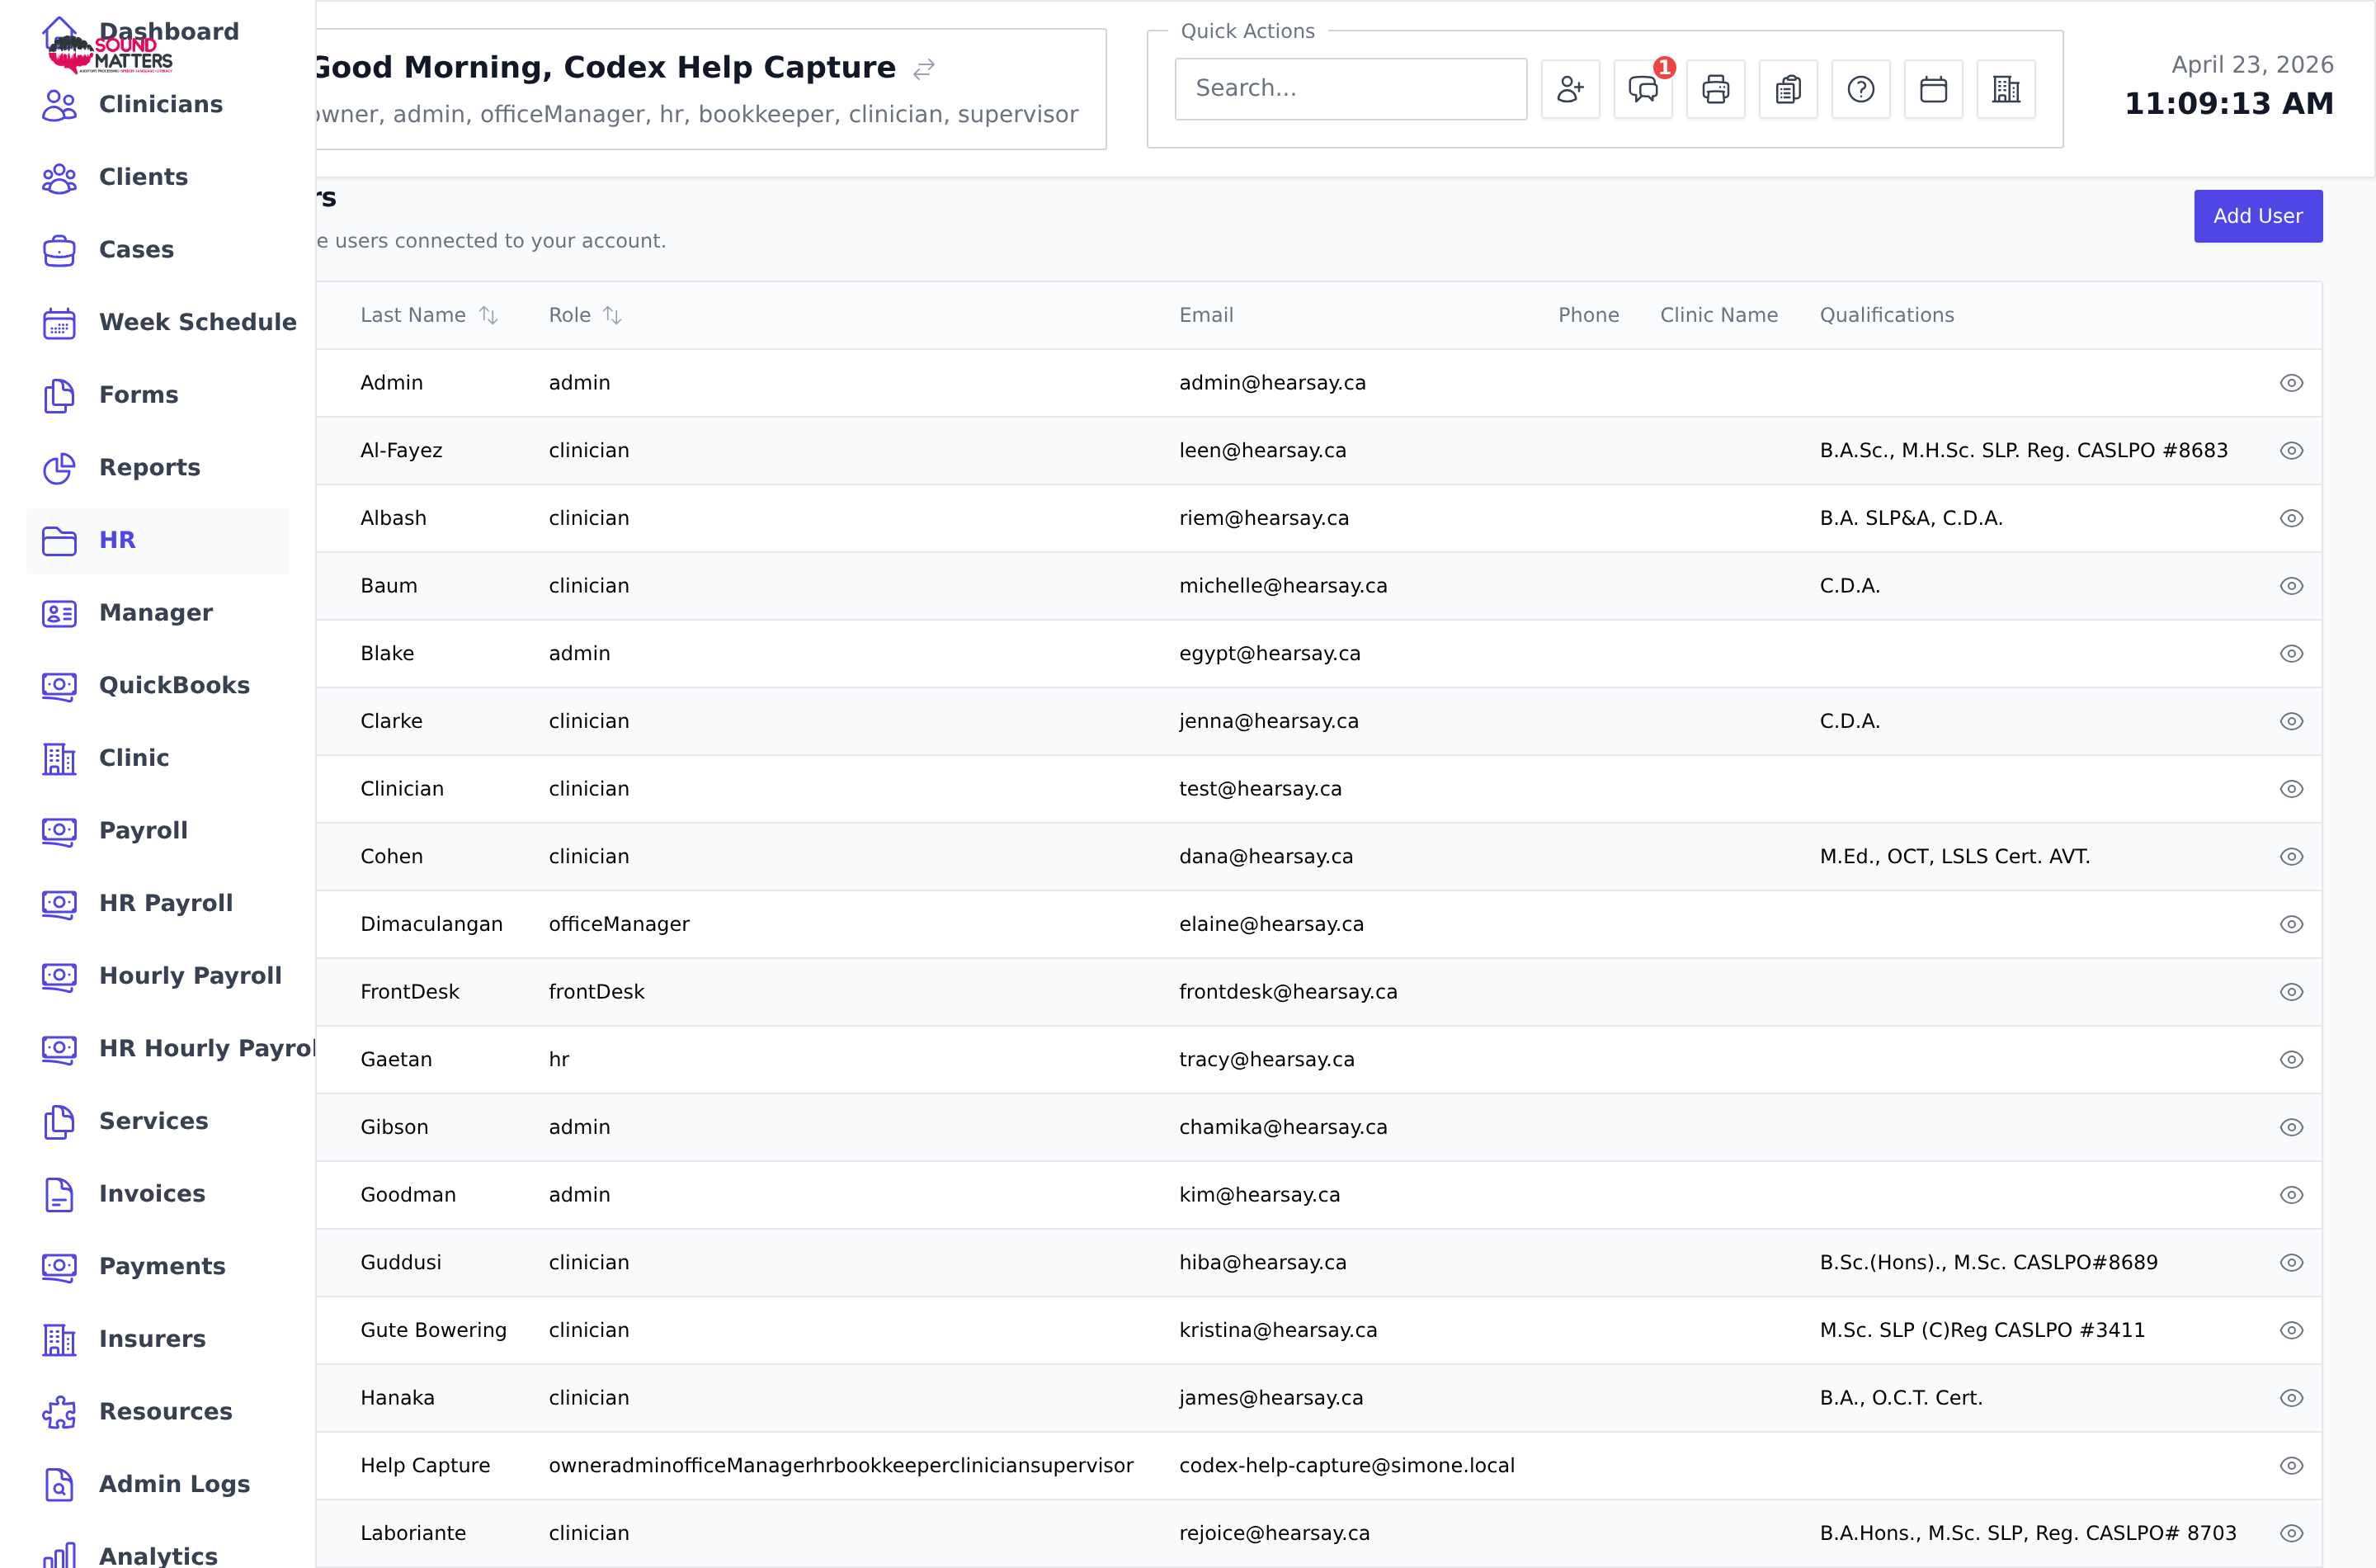Viewport: 2376px width, 1568px height.
Task: Click the Admin Logs search document icon
Action: (x=59, y=1485)
